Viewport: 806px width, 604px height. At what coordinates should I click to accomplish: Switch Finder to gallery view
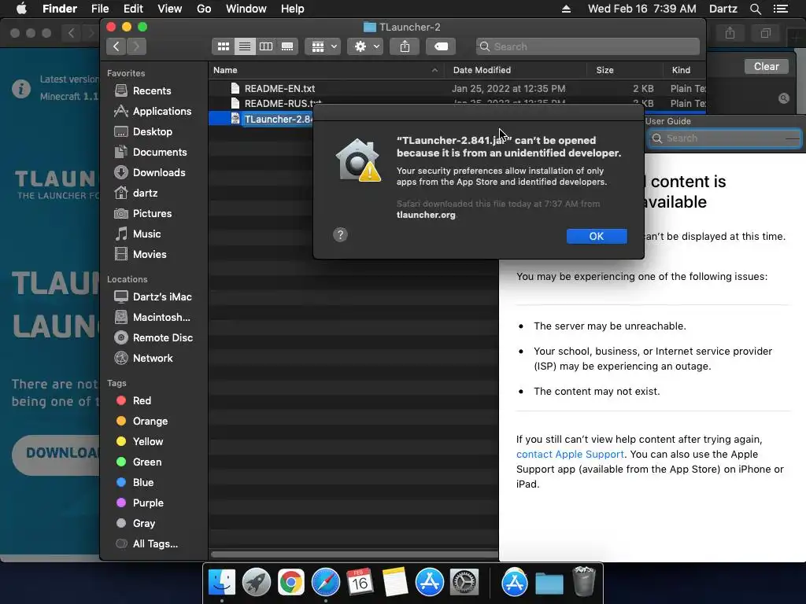tap(287, 46)
